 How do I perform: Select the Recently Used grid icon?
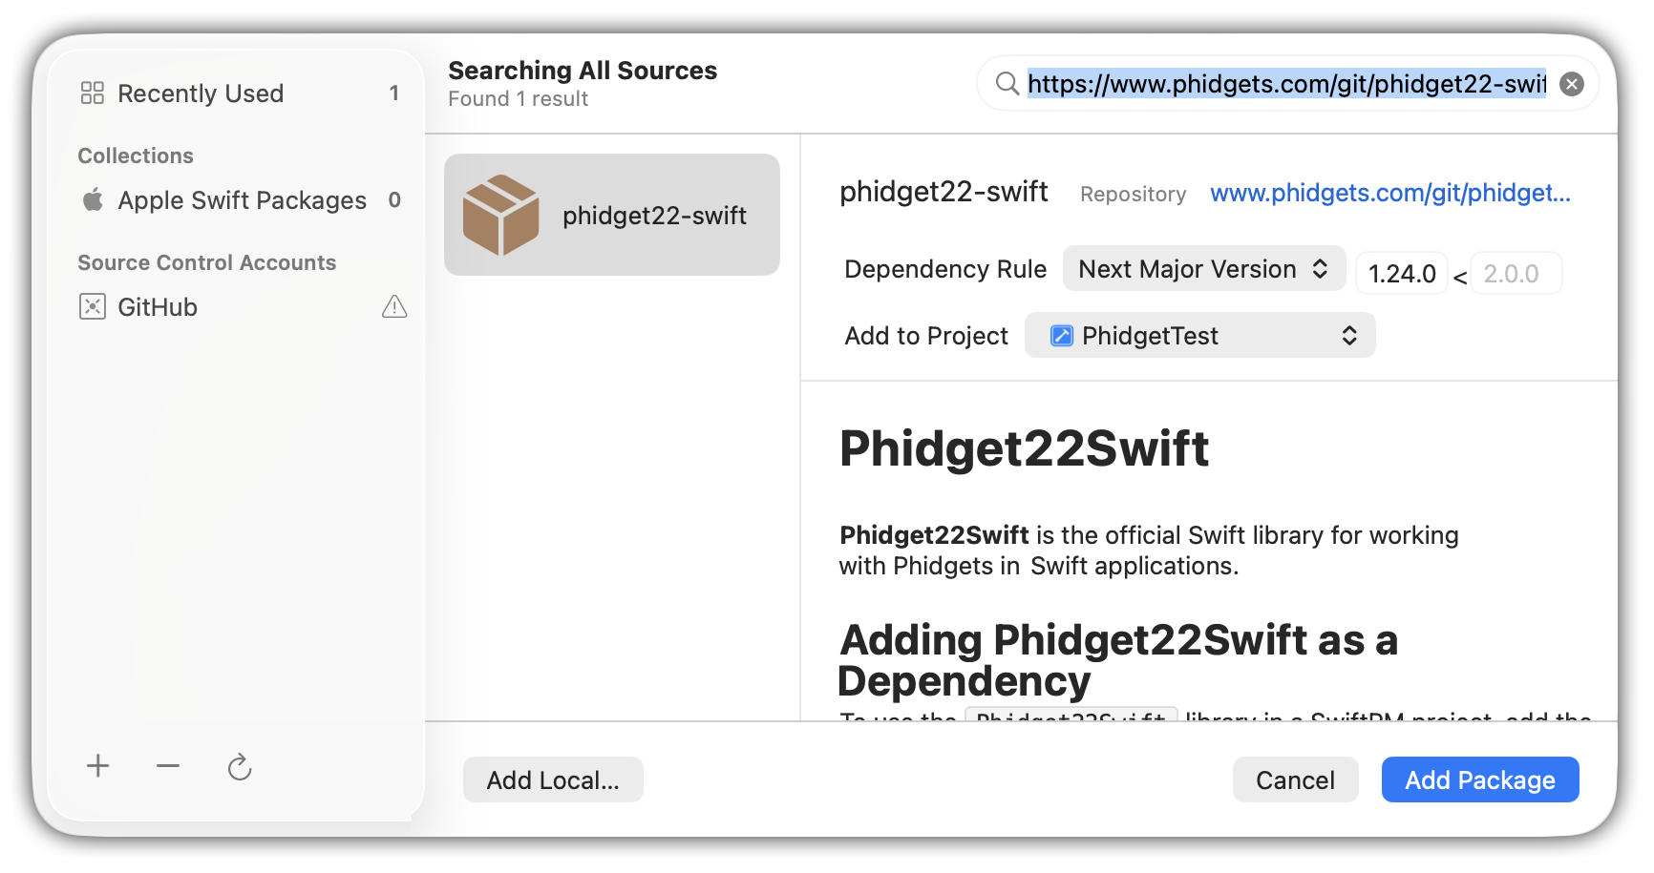tap(93, 94)
